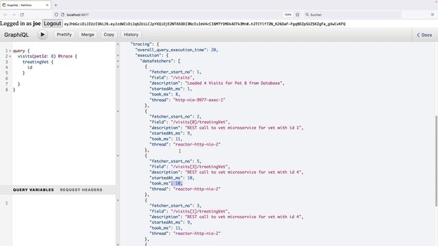Open the Docs explorer
The image size is (438, 246).
click(424, 35)
